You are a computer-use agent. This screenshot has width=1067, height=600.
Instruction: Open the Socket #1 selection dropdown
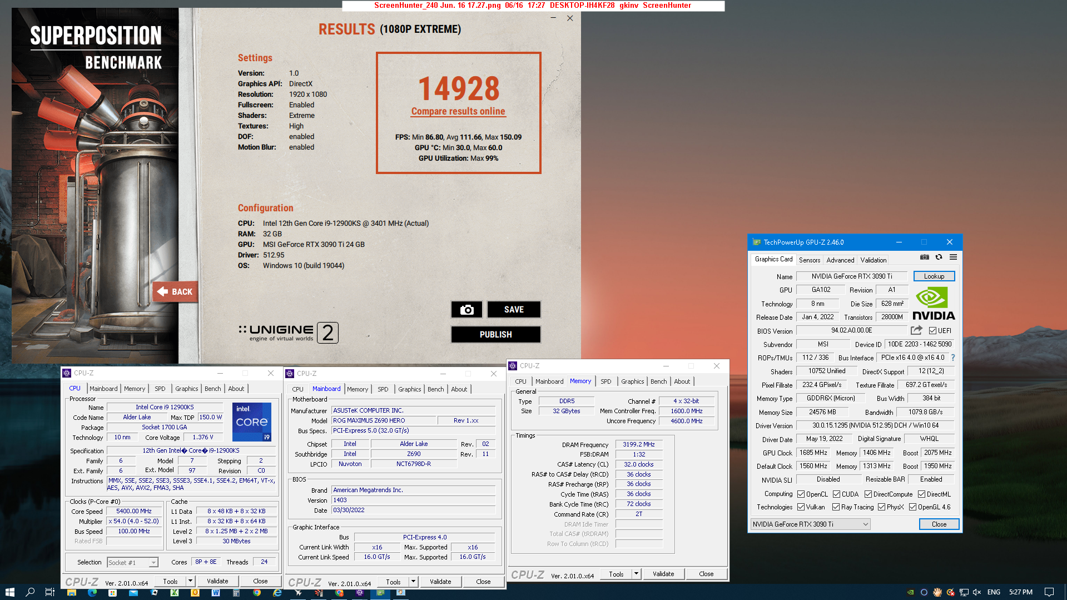(133, 563)
